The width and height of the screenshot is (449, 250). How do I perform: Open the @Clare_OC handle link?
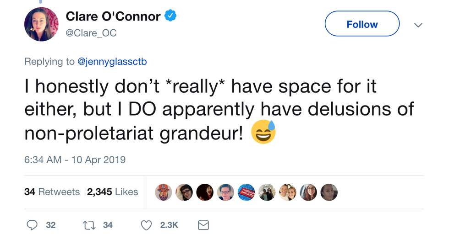[91, 33]
